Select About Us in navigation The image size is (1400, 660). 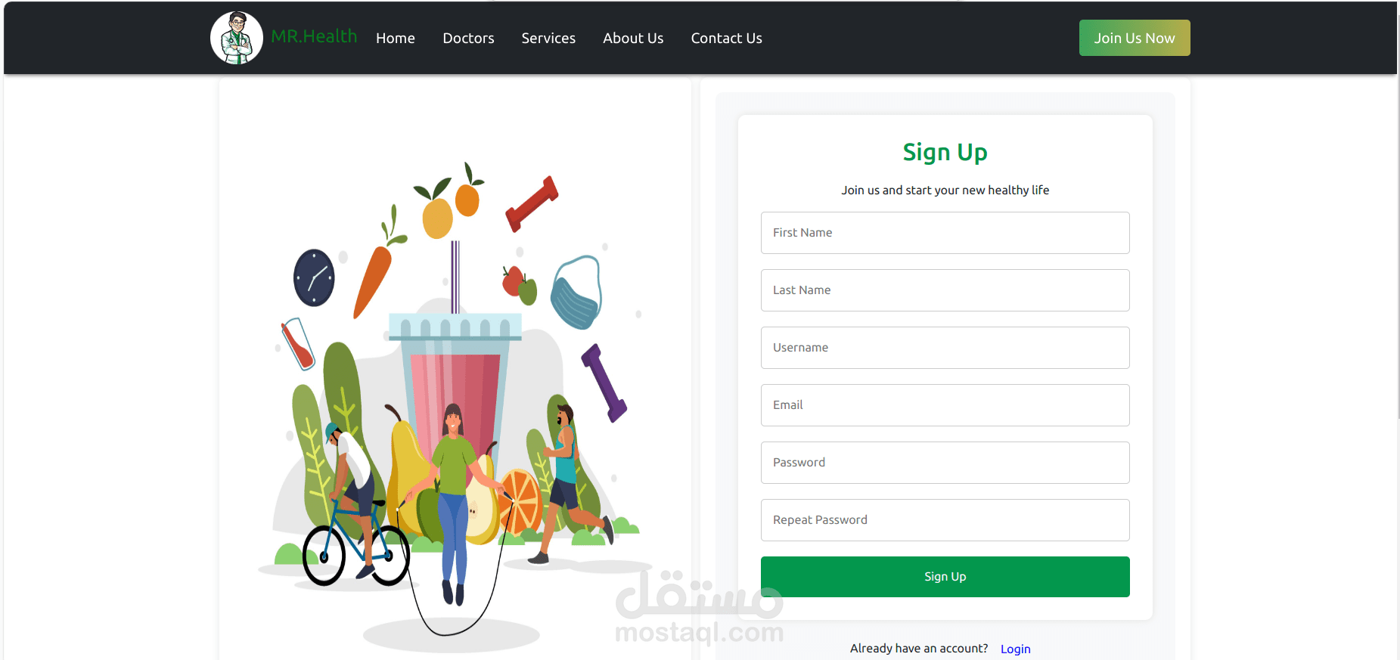coord(633,38)
